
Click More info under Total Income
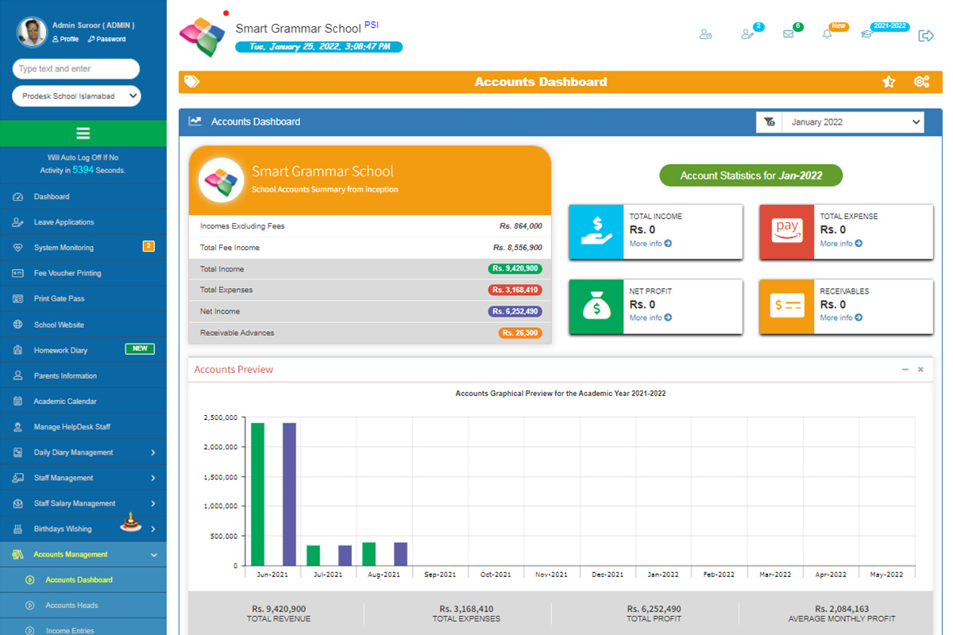click(650, 244)
